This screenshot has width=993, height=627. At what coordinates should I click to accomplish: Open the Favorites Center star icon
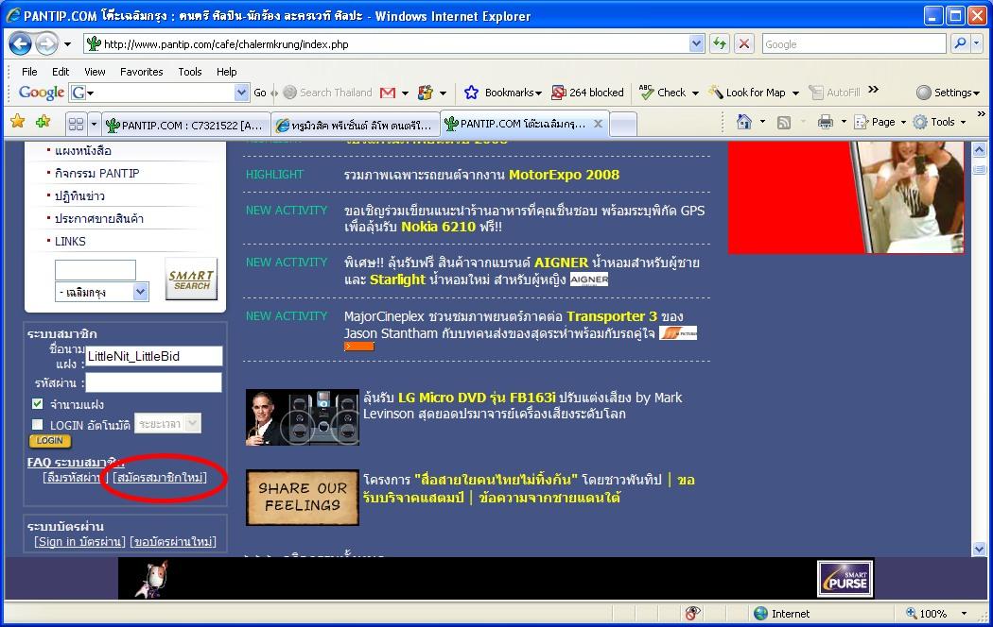(18, 122)
